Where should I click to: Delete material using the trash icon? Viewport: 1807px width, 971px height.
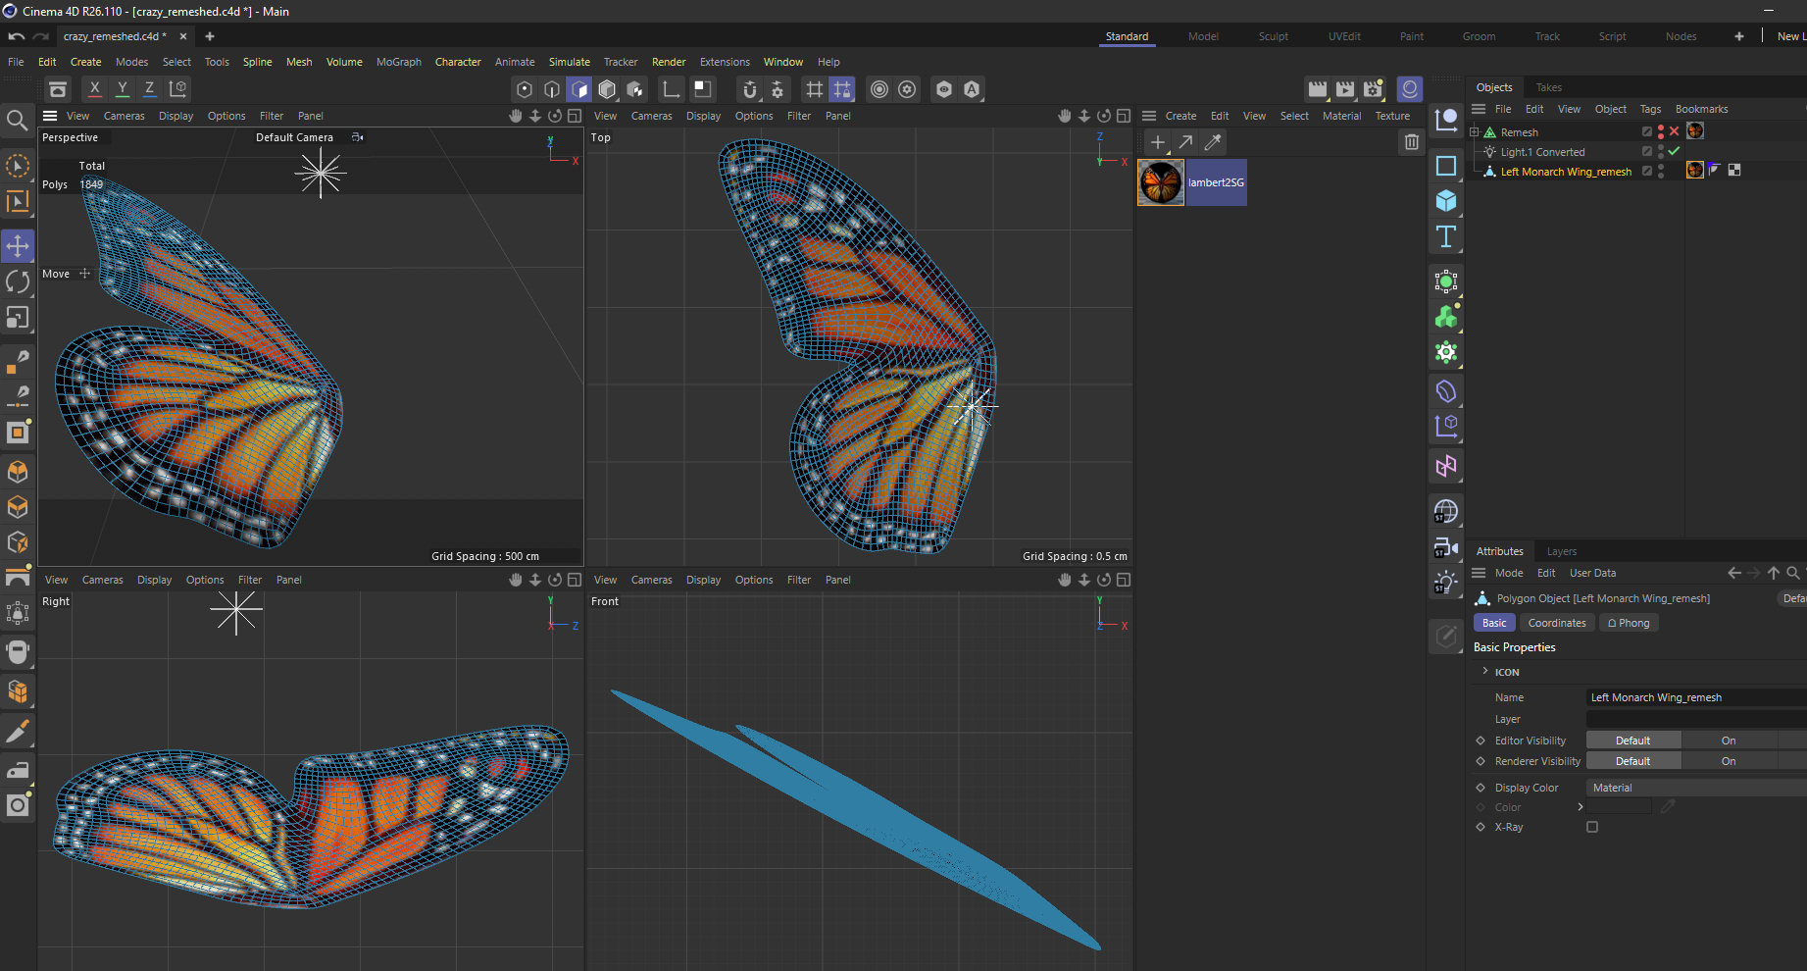tap(1411, 142)
